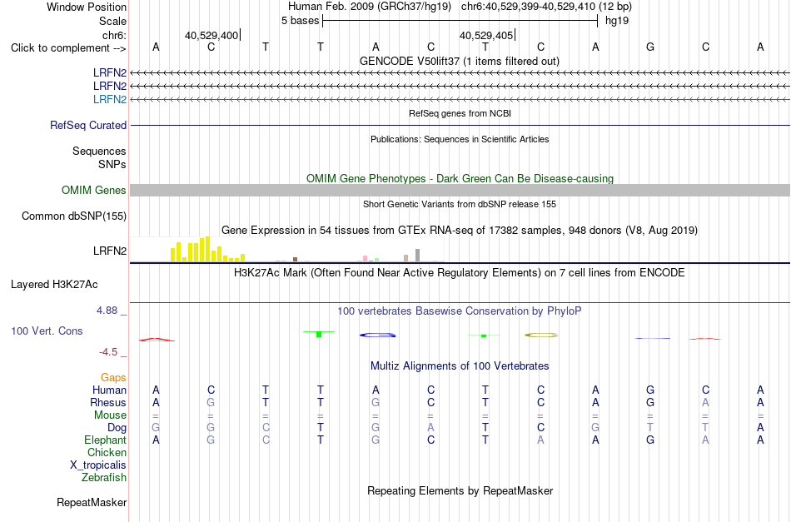Open 'RefSeq genes from NCBI' track title
791x522 pixels.
point(460,113)
